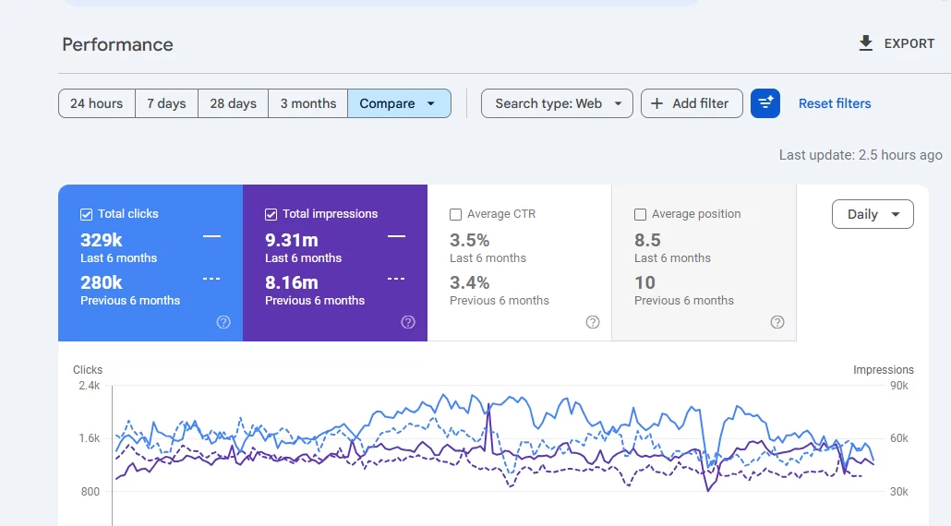Image resolution: width=951 pixels, height=526 pixels.
Task: Click the 800 clicks axis value
Action: pyautogui.click(x=90, y=492)
